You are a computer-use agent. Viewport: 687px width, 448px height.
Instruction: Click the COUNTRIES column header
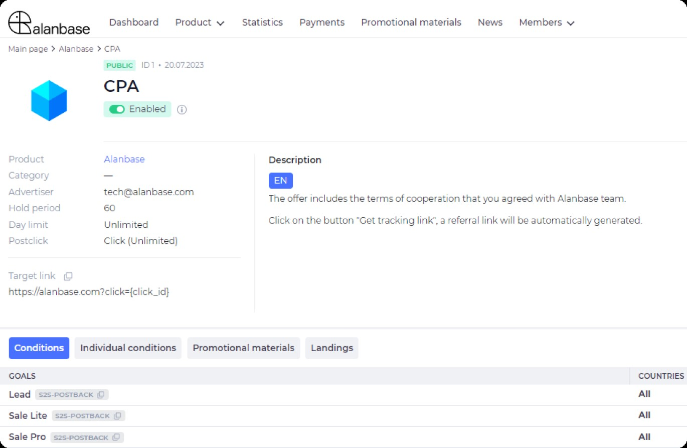click(x=661, y=376)
